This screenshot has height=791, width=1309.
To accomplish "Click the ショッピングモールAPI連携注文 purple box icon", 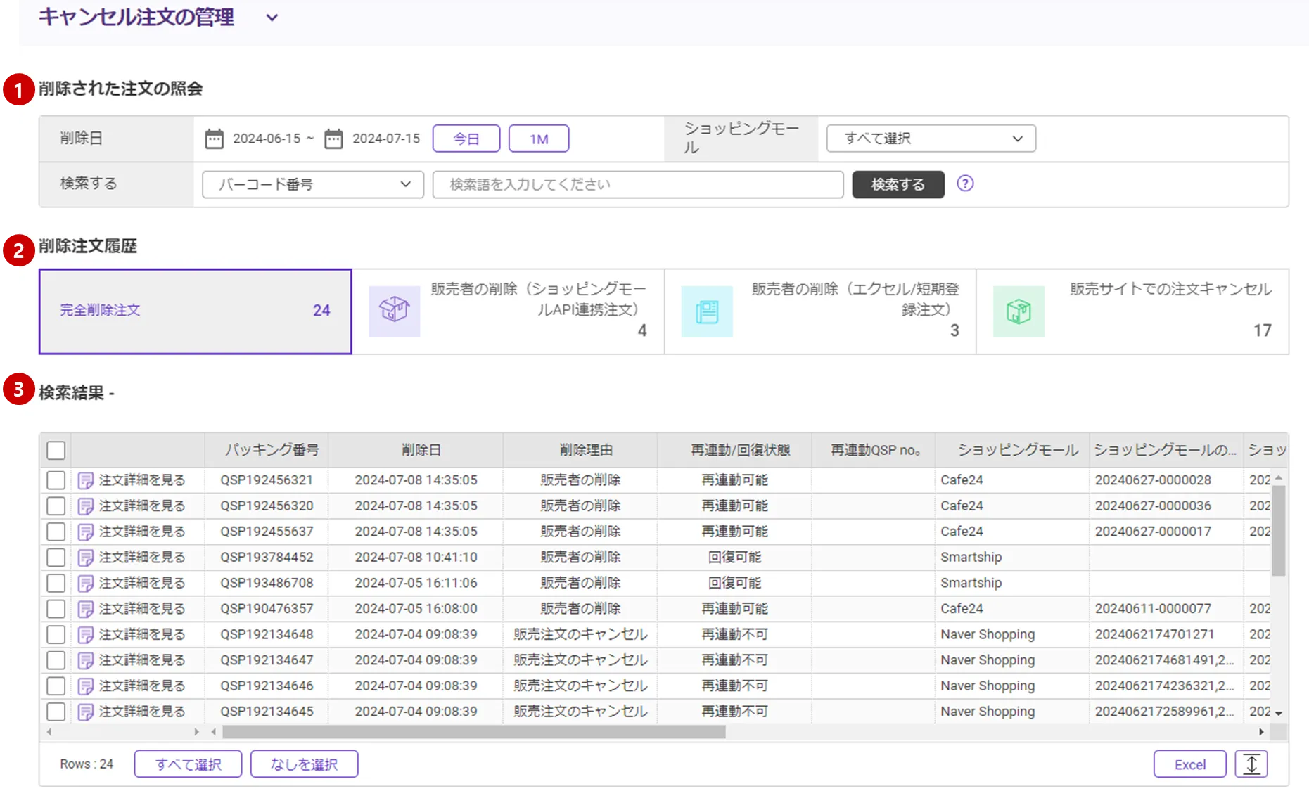I will (x=394, y=311).
